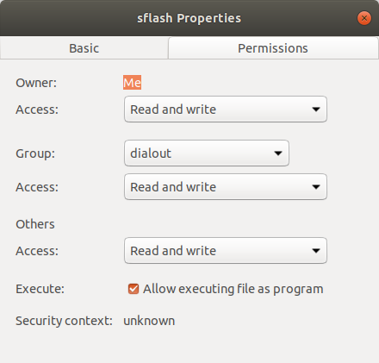Viewport: 379px width, 363px height.
Task: Click the Group: label
Action: coord(35,153)
